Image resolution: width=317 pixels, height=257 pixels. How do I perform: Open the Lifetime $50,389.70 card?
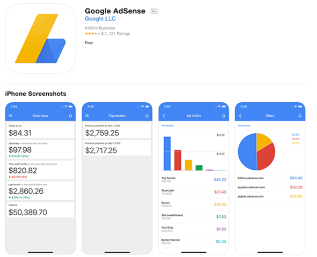click(40, 209)
